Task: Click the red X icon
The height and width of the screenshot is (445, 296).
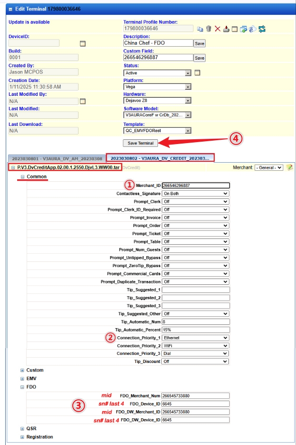Action: point(217,29)
